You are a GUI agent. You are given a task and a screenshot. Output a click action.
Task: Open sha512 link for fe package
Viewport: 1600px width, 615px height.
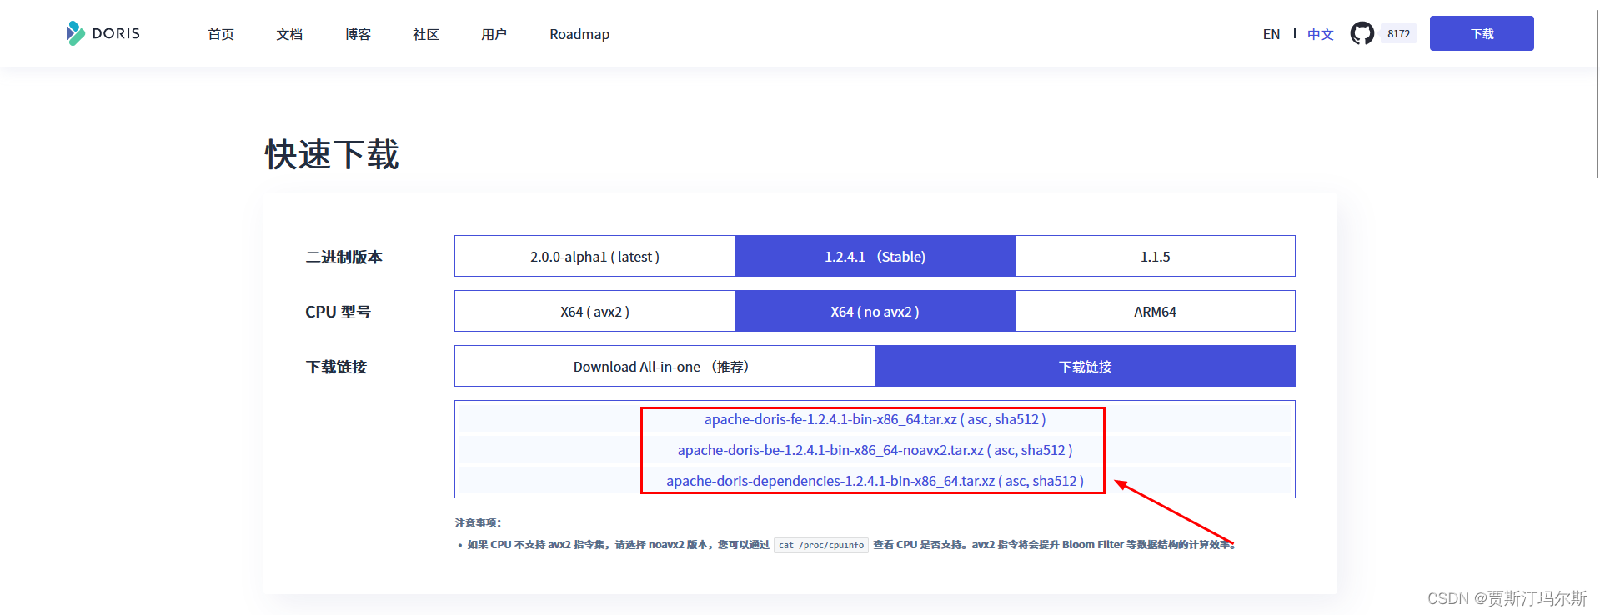point(1016,419)
